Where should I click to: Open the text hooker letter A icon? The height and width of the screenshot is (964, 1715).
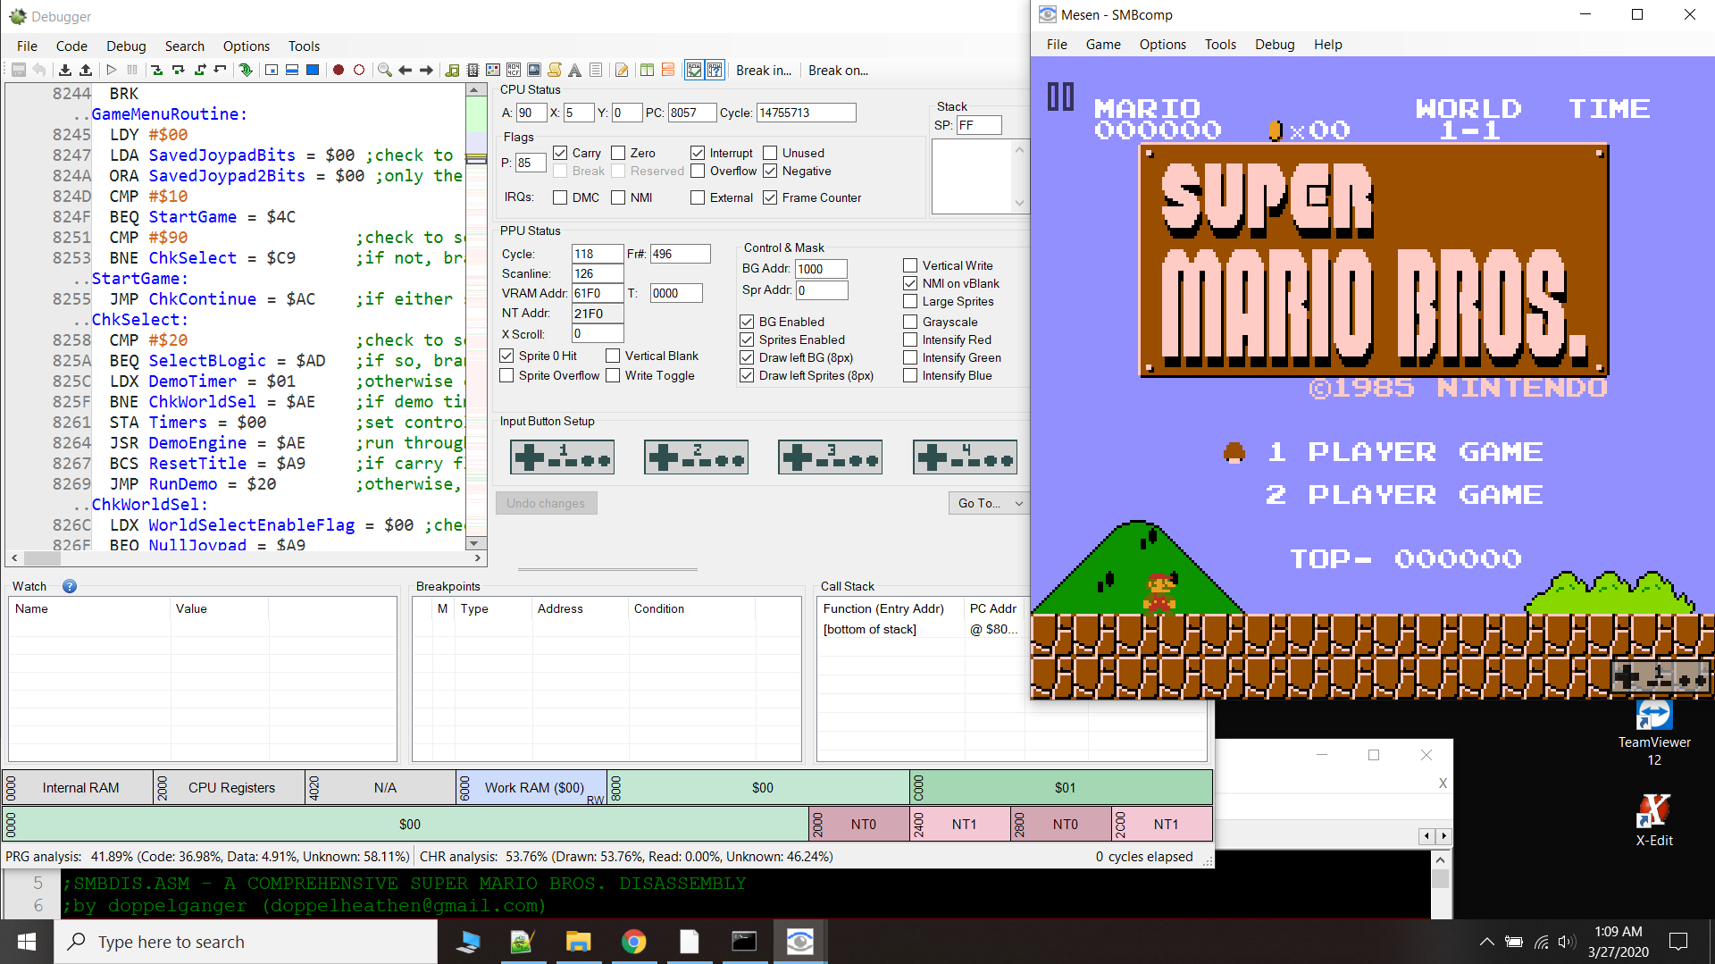575,70
